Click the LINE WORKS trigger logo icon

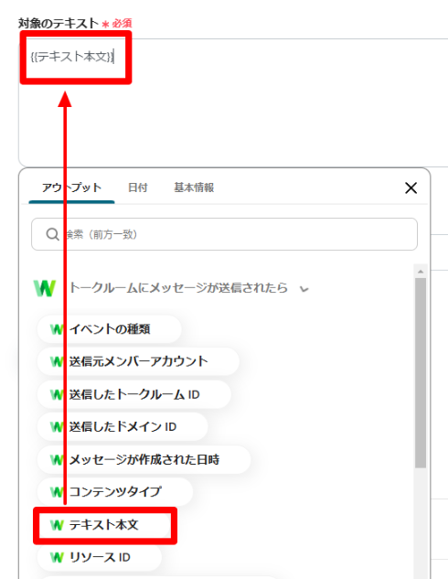pyautogui.click(x=45, y=288)
